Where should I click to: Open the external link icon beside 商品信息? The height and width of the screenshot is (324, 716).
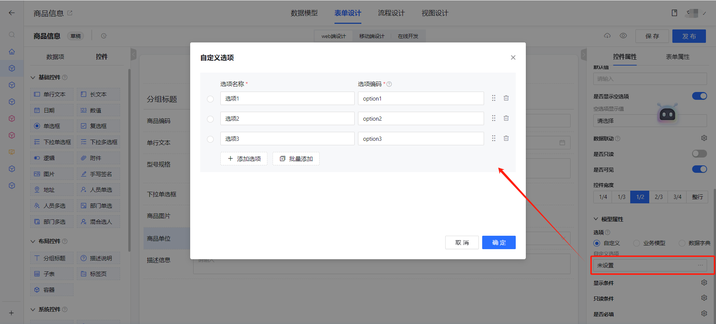coord(70,13)
